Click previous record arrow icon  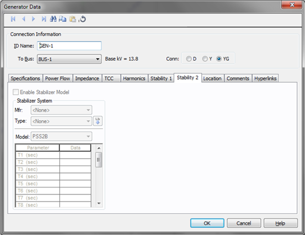point(23,19)
